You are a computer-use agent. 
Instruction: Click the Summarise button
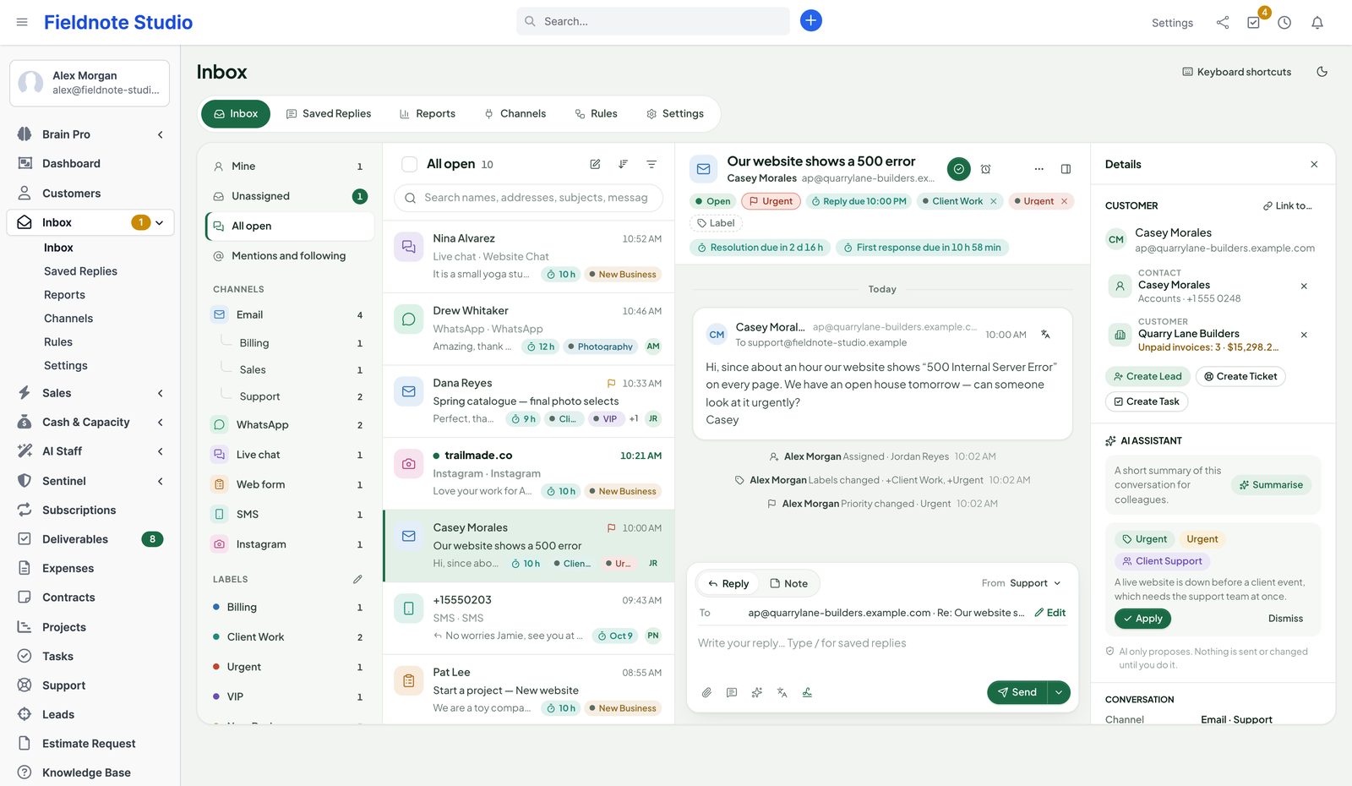tap(1271, 485)
